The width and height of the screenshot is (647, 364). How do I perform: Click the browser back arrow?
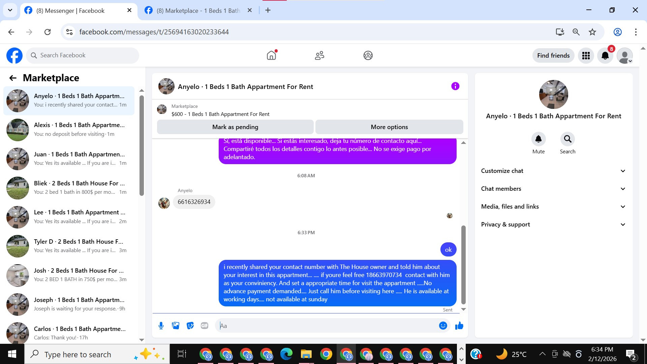(x=11, y=32)
